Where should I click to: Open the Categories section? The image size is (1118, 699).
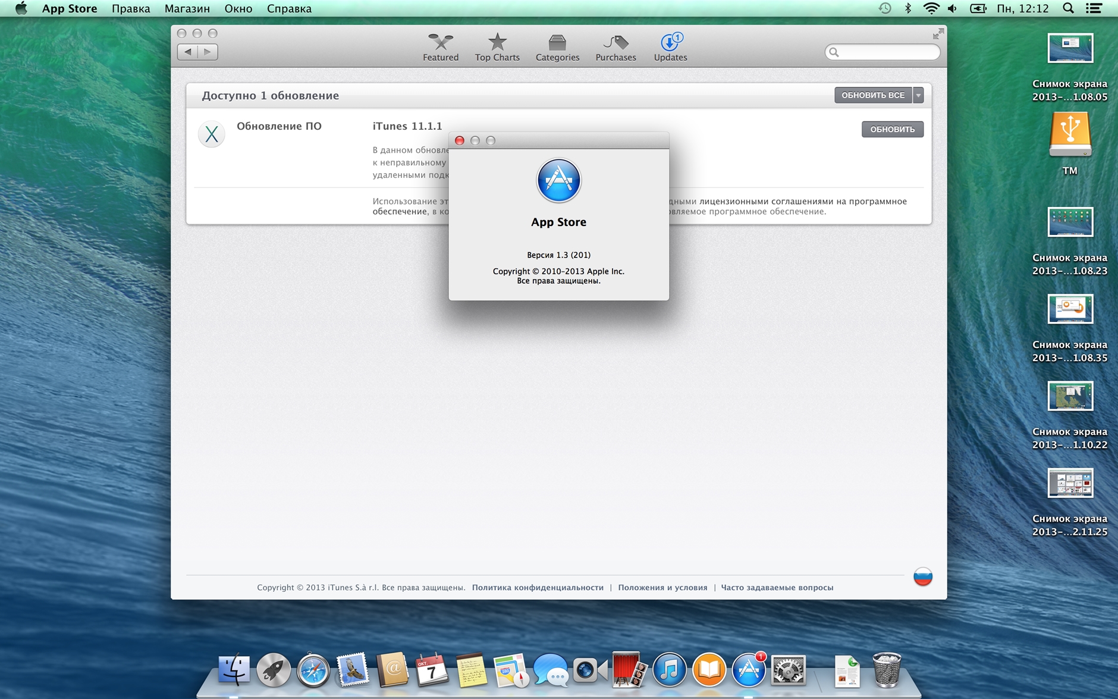557,47
